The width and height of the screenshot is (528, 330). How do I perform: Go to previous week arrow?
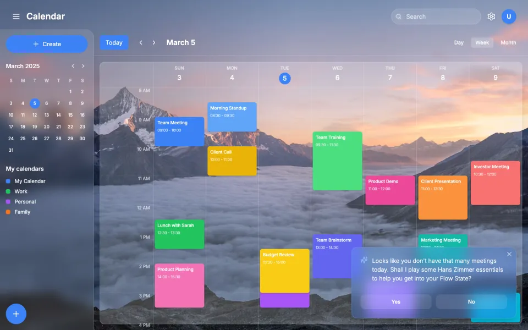point(141,42)
